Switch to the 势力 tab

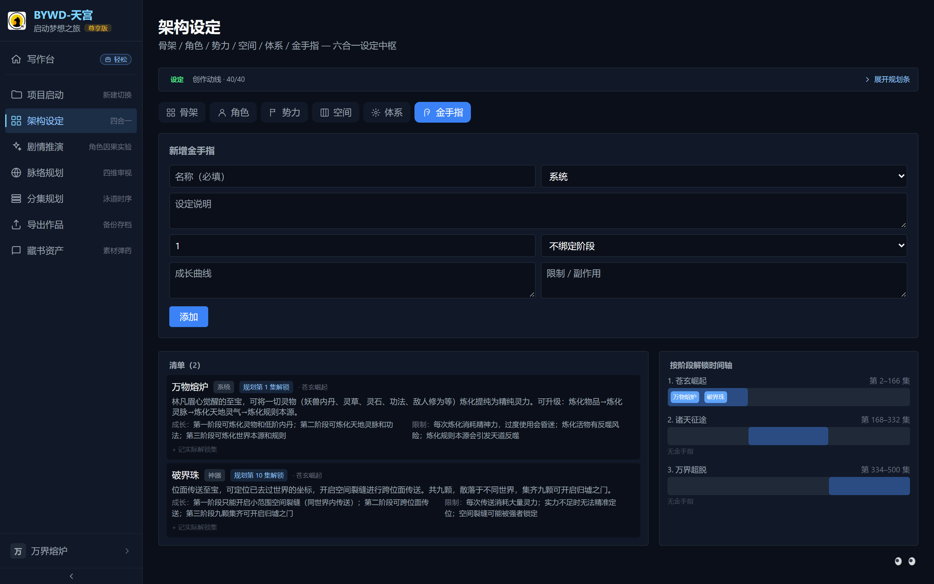click(x=284, y=112)
